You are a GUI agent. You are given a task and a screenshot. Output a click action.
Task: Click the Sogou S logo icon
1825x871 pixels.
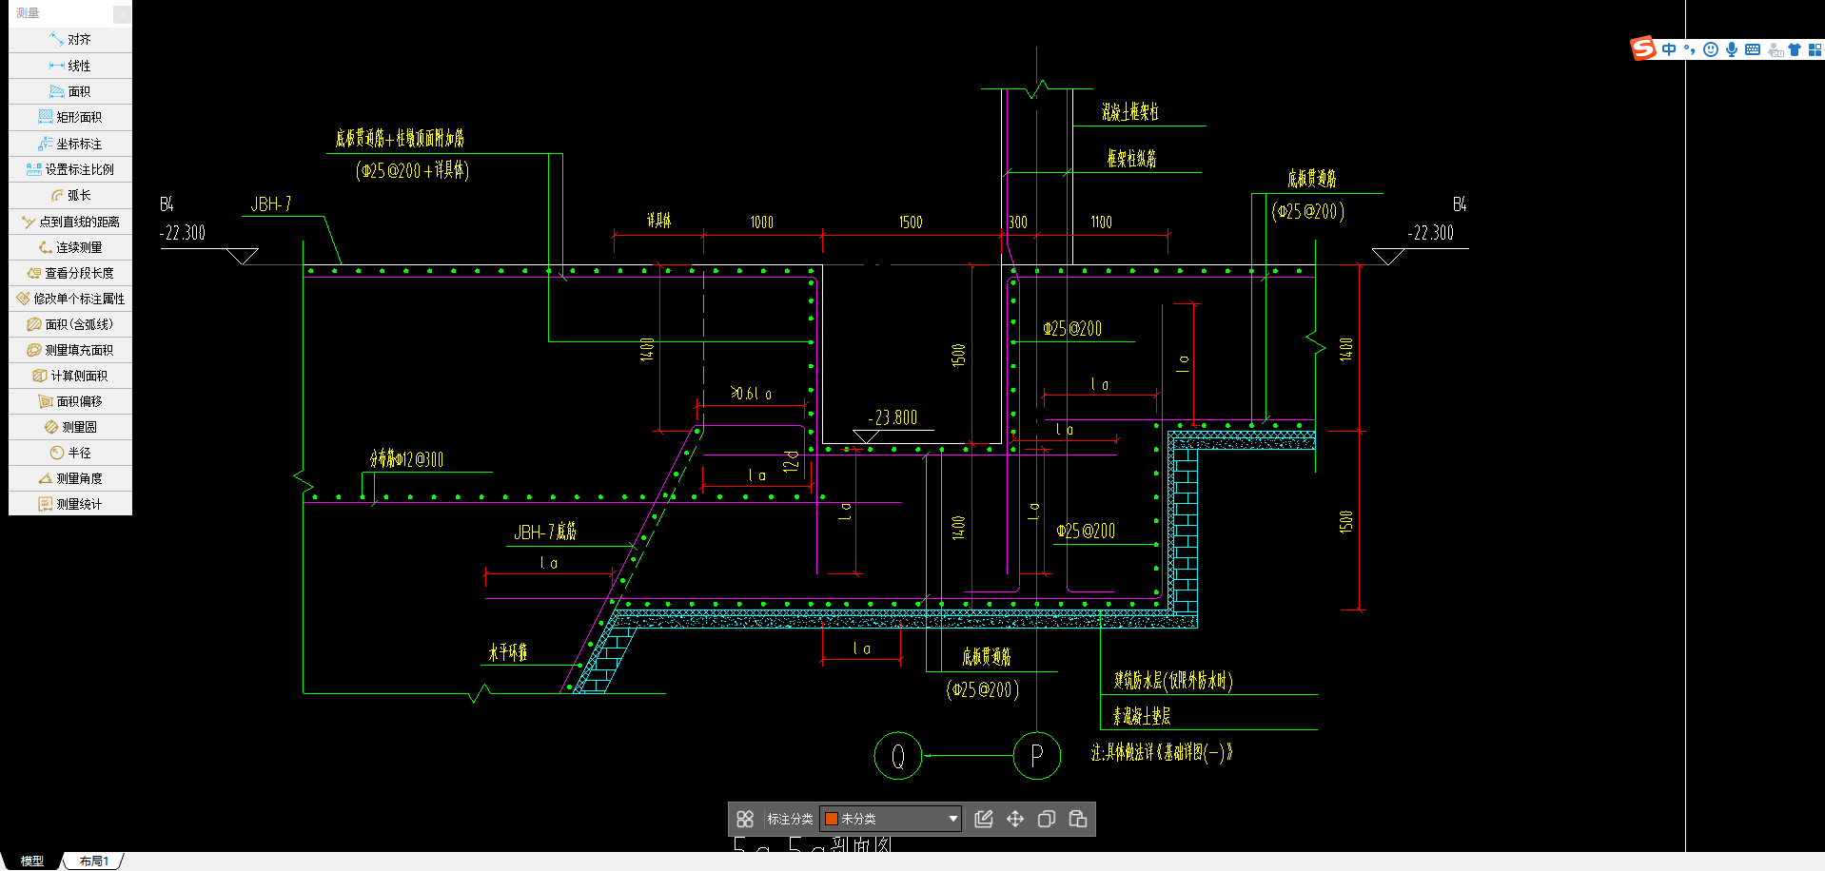tap(1643, 48)
